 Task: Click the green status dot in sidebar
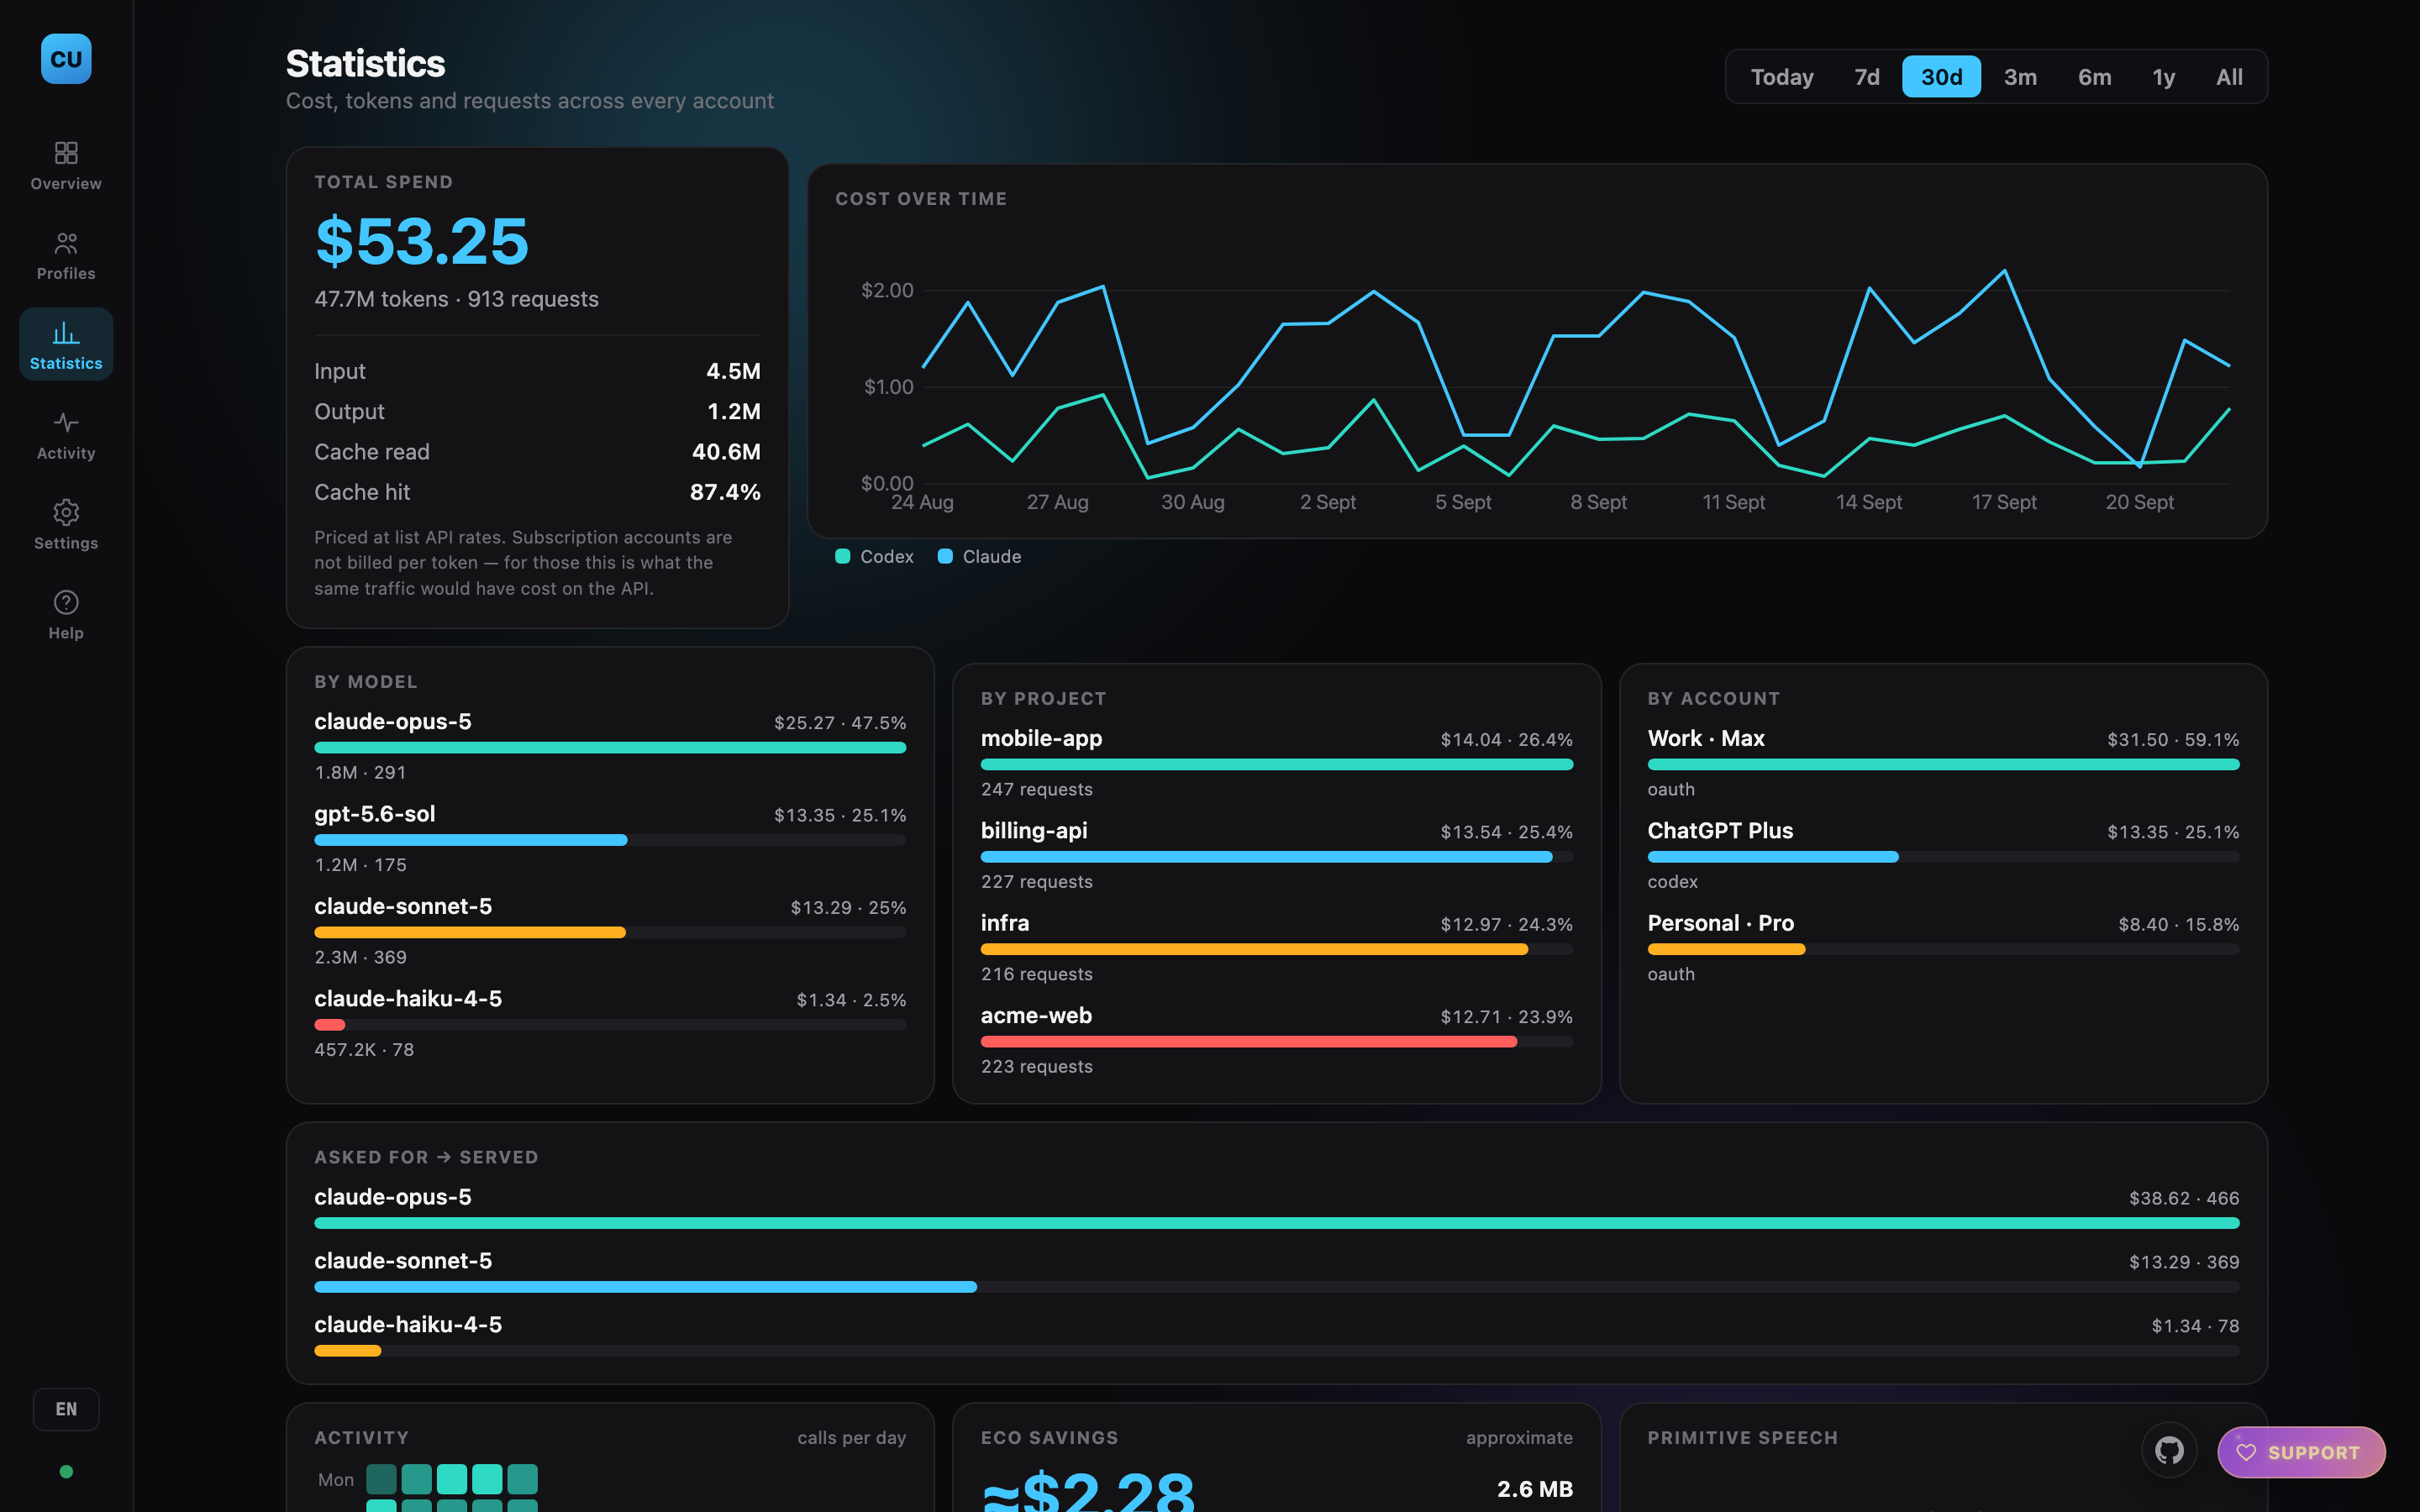click(66, 1471)
